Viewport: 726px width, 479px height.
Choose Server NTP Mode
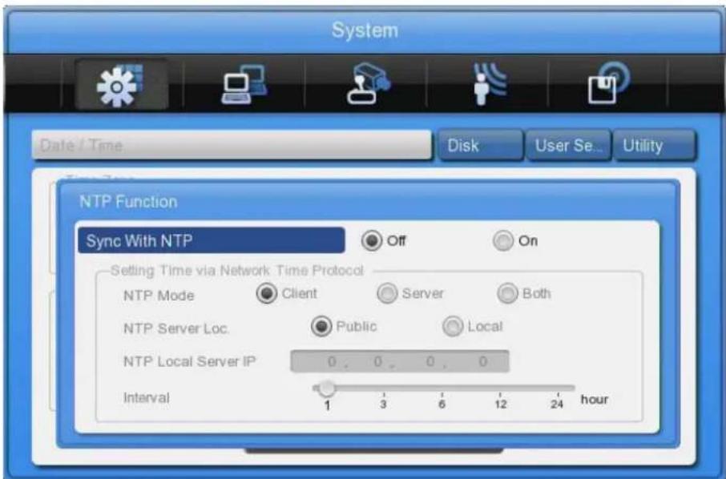click(x=387, y=293)
